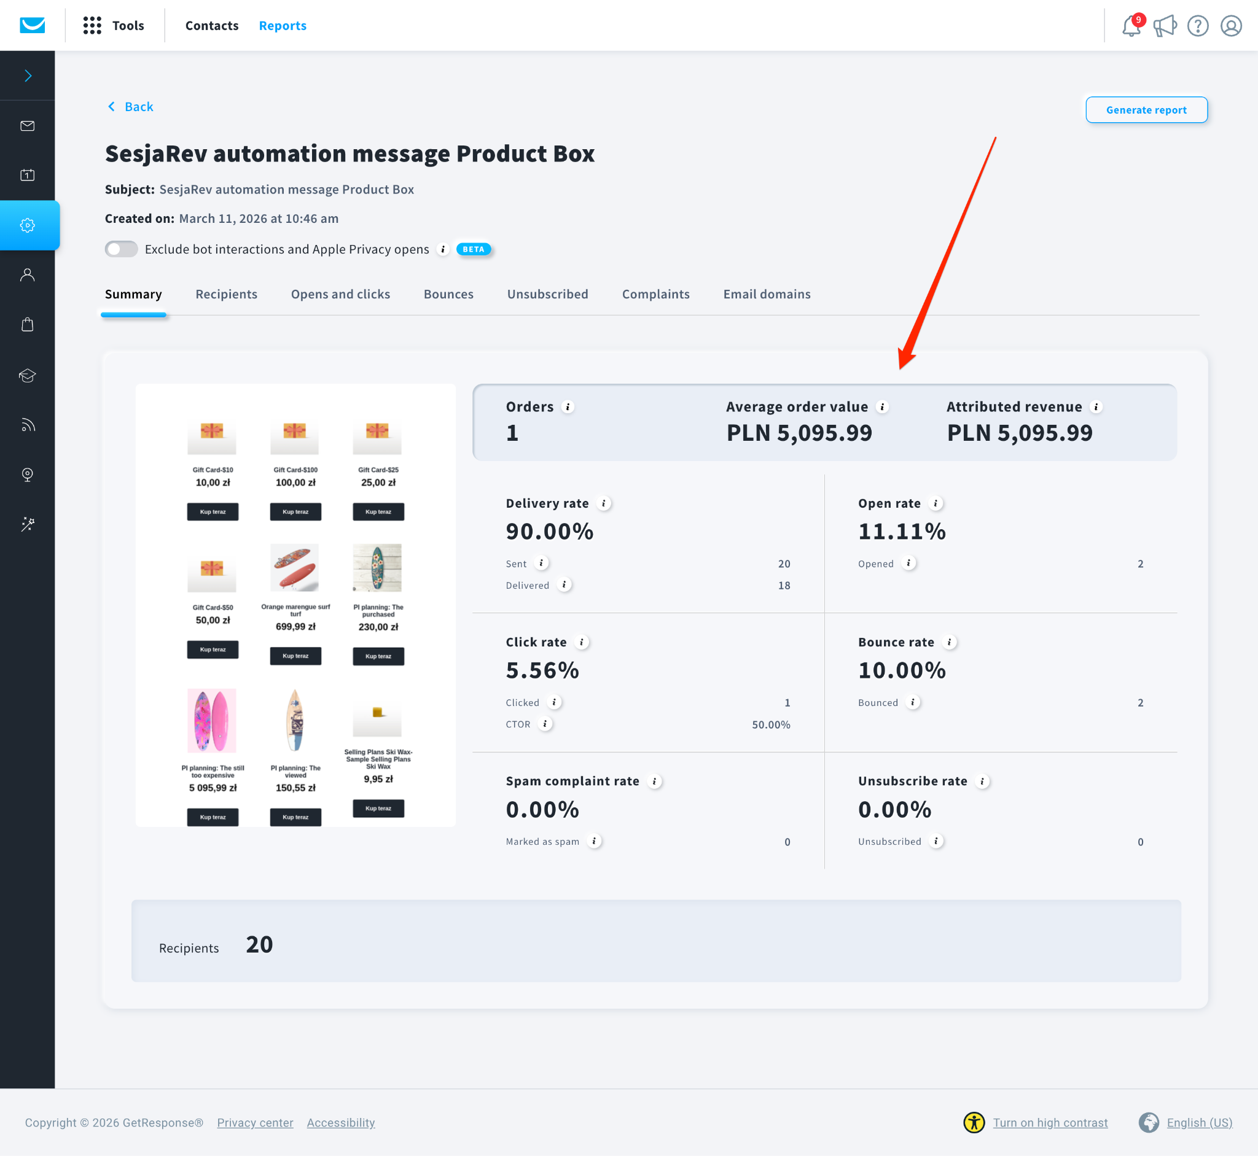Select the Summary tab
This screenshot has height=1156, width=1258.
point(133,294)
